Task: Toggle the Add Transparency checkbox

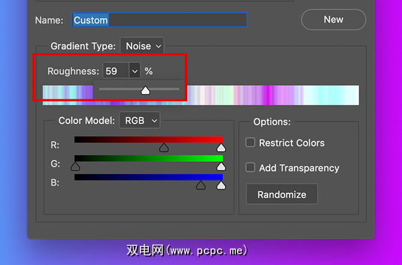Action: (251, 168)
